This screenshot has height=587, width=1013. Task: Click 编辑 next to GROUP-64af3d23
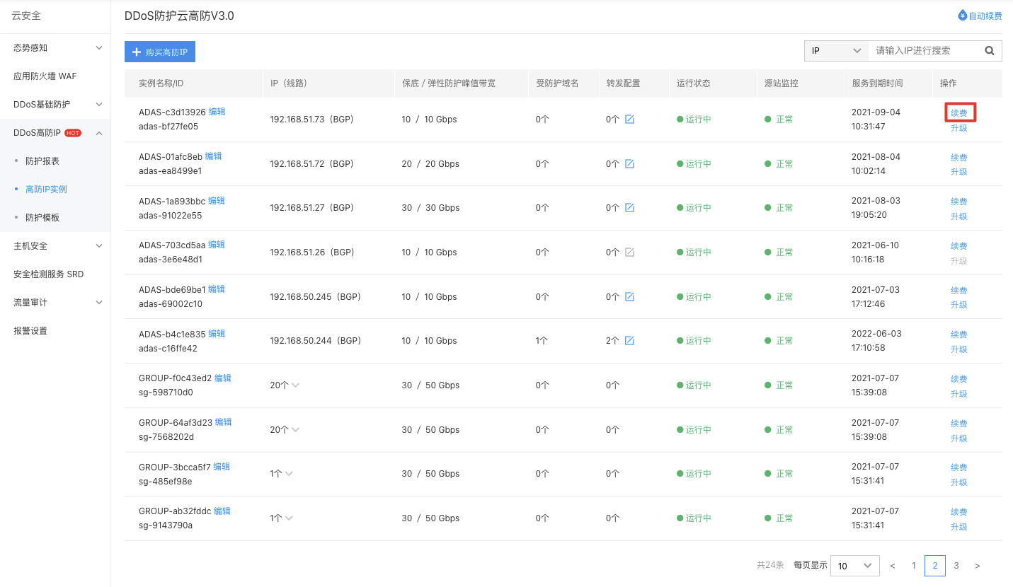[224, 422]
